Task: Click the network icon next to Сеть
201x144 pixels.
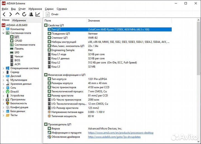Action: coord(8,88)
